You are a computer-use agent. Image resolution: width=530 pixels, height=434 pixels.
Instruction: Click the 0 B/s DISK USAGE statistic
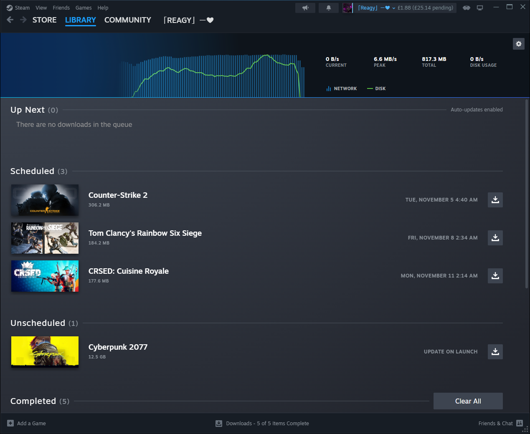click(483, 62)
